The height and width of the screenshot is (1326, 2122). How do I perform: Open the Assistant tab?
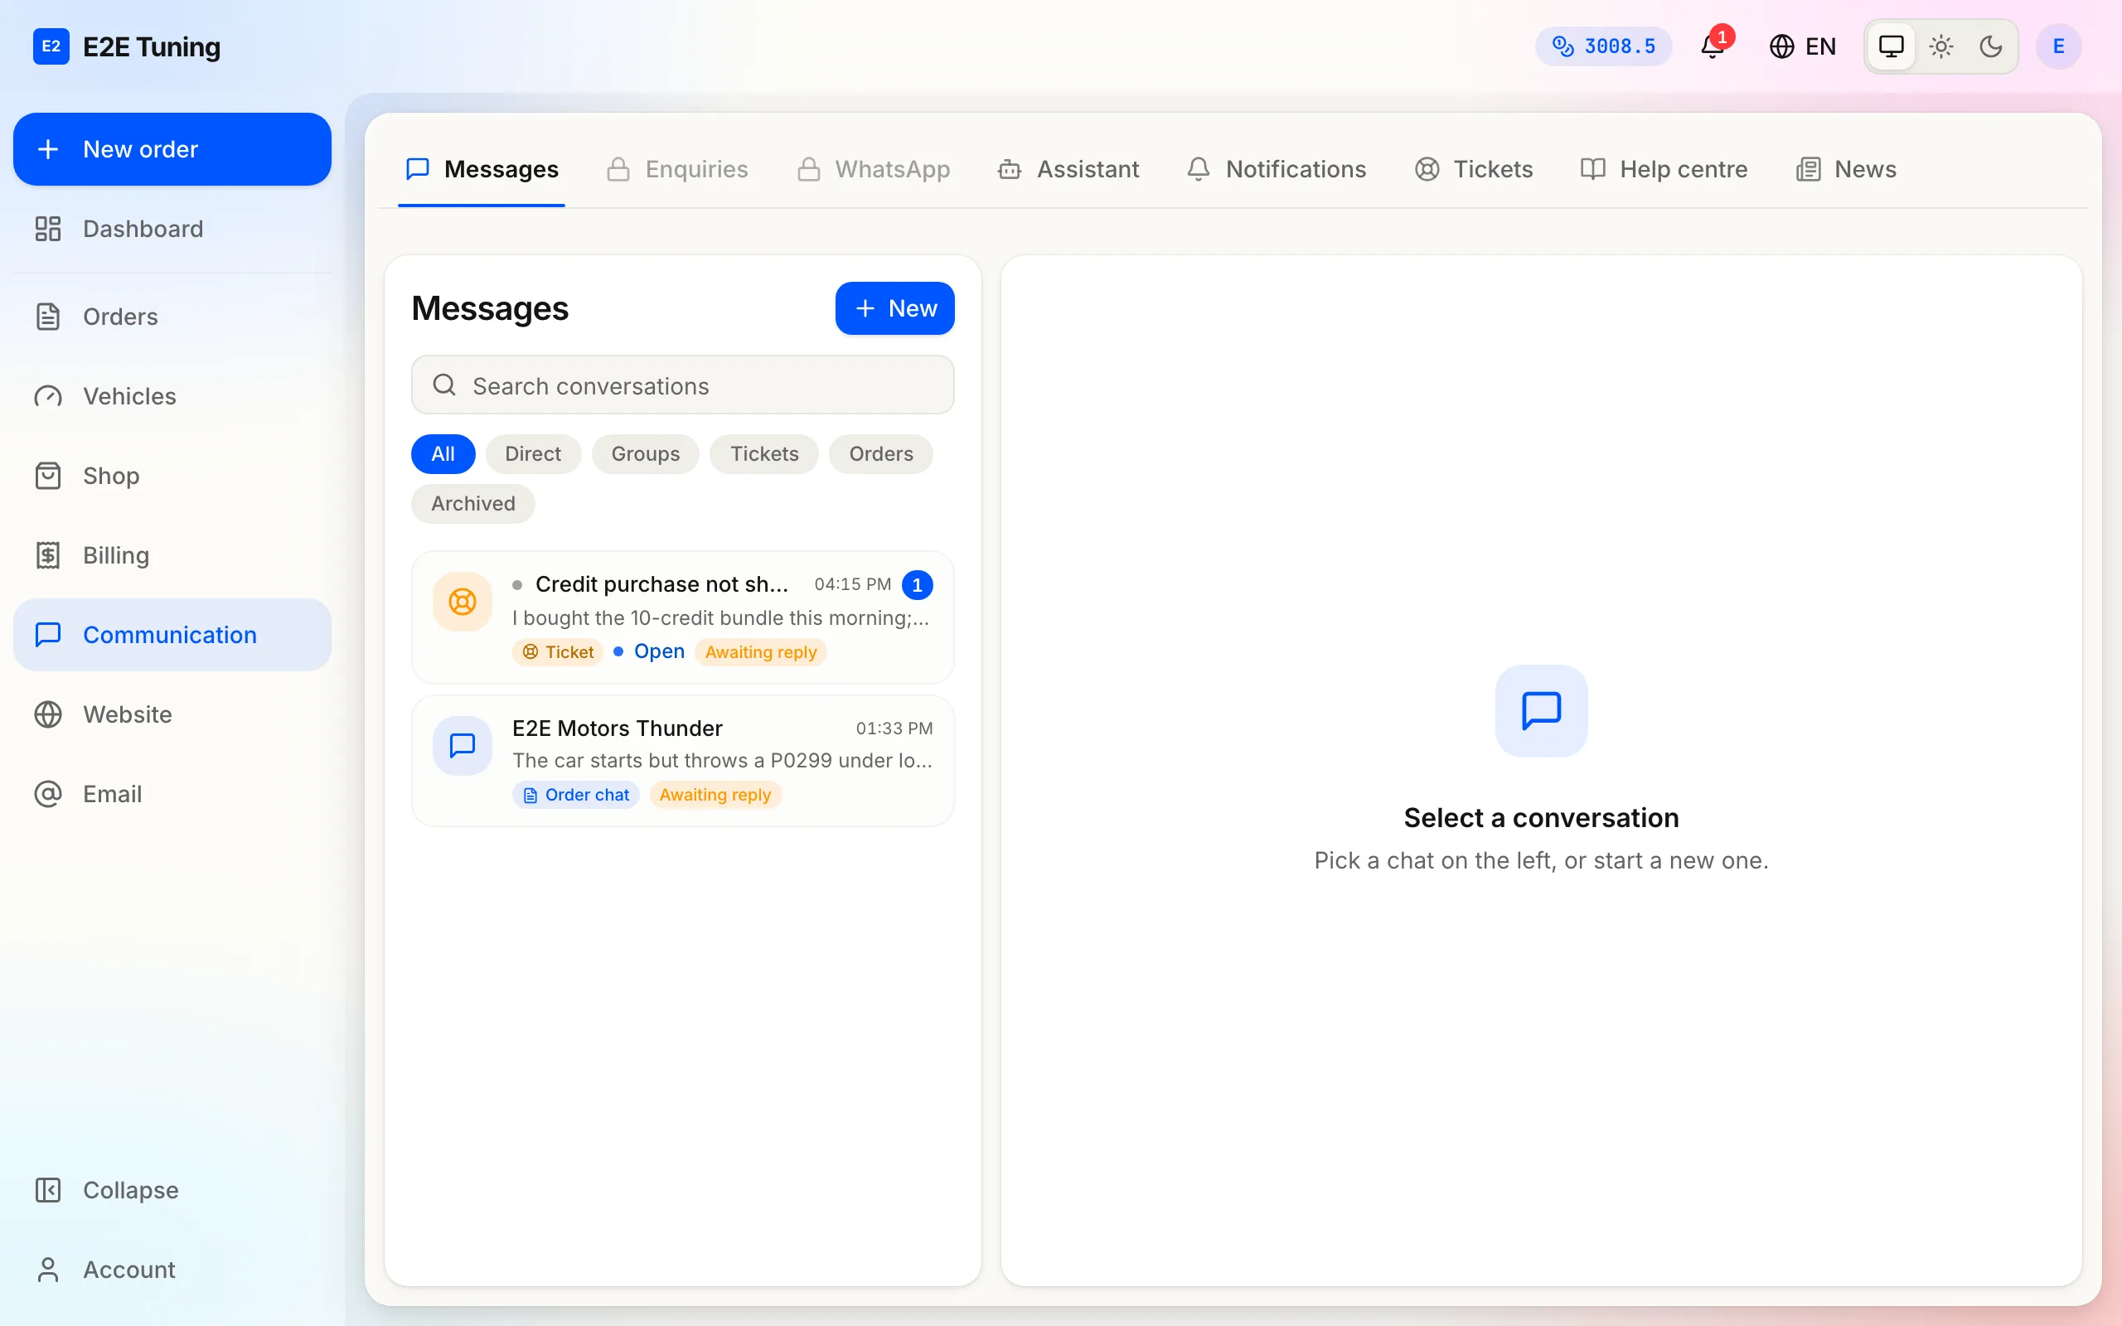click(1068, 169)
